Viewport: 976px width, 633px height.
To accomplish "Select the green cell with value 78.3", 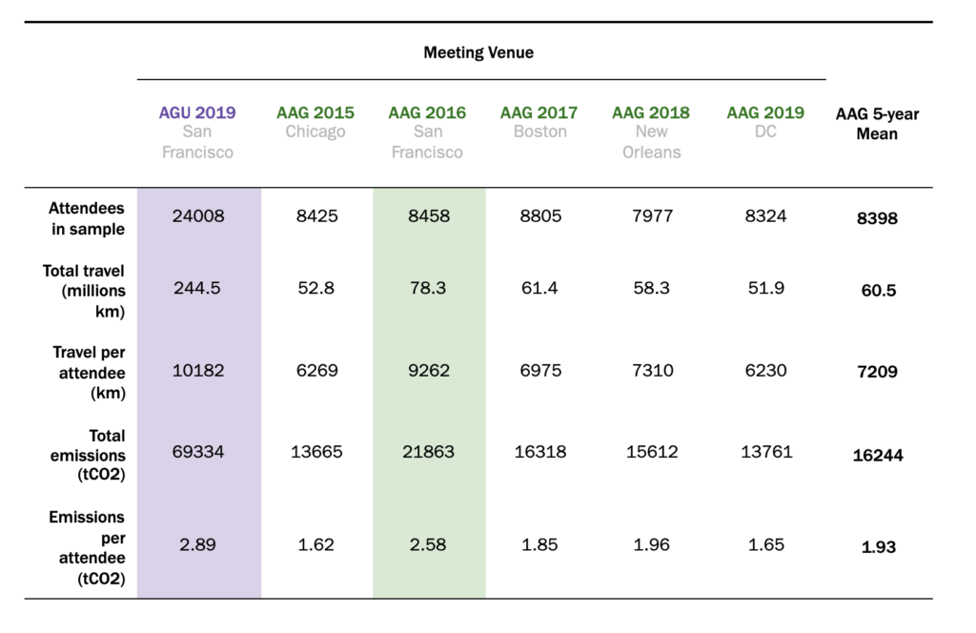I will [x=427, y=288].
